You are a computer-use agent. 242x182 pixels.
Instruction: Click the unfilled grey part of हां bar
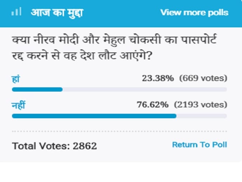144,89
